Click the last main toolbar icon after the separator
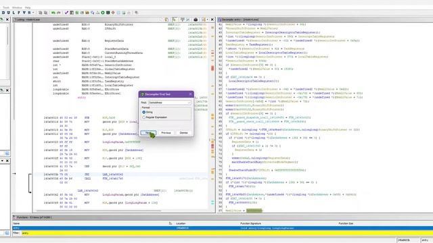433x243 pixels. (137, 13)
